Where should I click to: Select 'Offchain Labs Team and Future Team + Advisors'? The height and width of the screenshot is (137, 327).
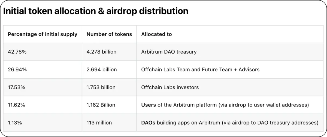click(x=200, y=69)
